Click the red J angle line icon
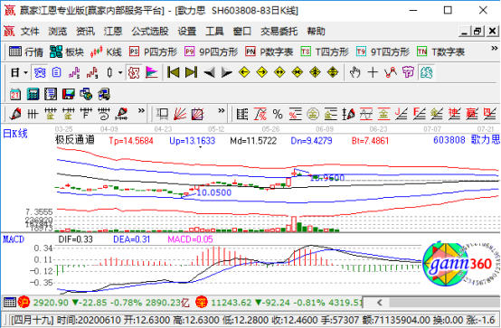 pos(401,114)
